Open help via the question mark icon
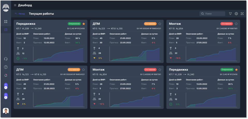Viewport: 248px width, 119px height. [x=6, y=67]
